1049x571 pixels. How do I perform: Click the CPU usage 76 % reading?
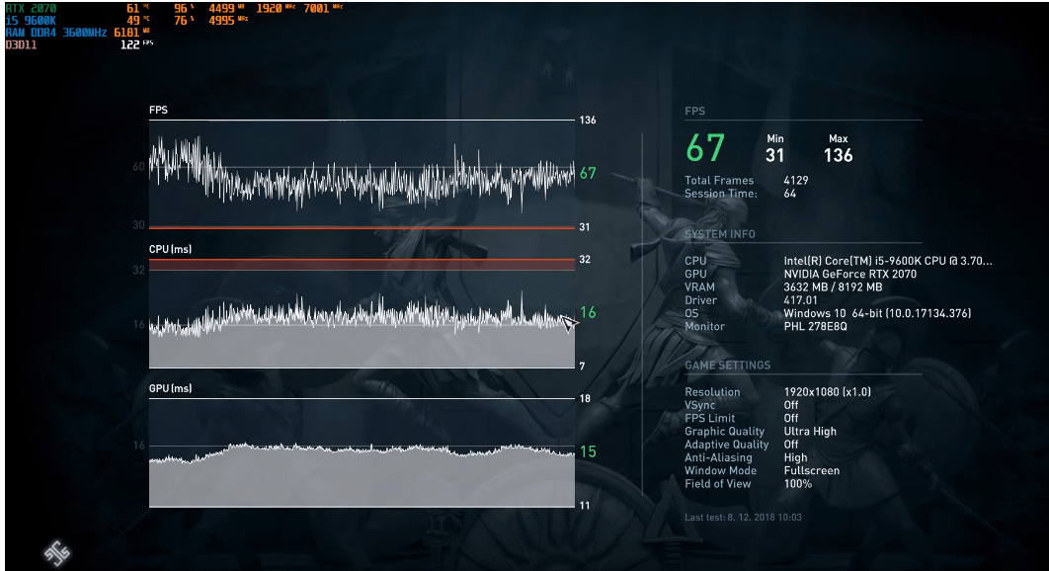click(184, 20)
